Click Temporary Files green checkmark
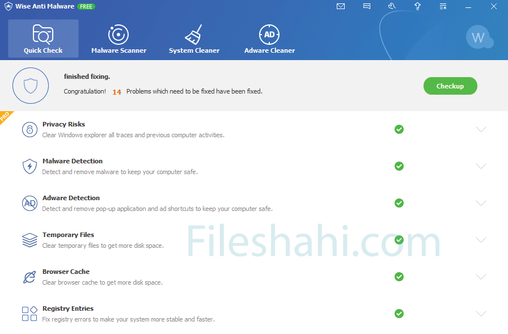The height and width of the screenshot is (334, 508). tap(399, 240)
